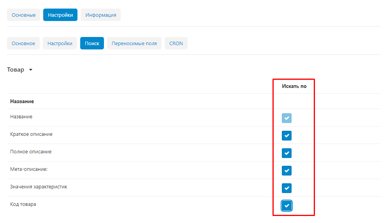Uncheck search by Краткое описание
This screenshot has height=223, width=385.
pos(287,135)
